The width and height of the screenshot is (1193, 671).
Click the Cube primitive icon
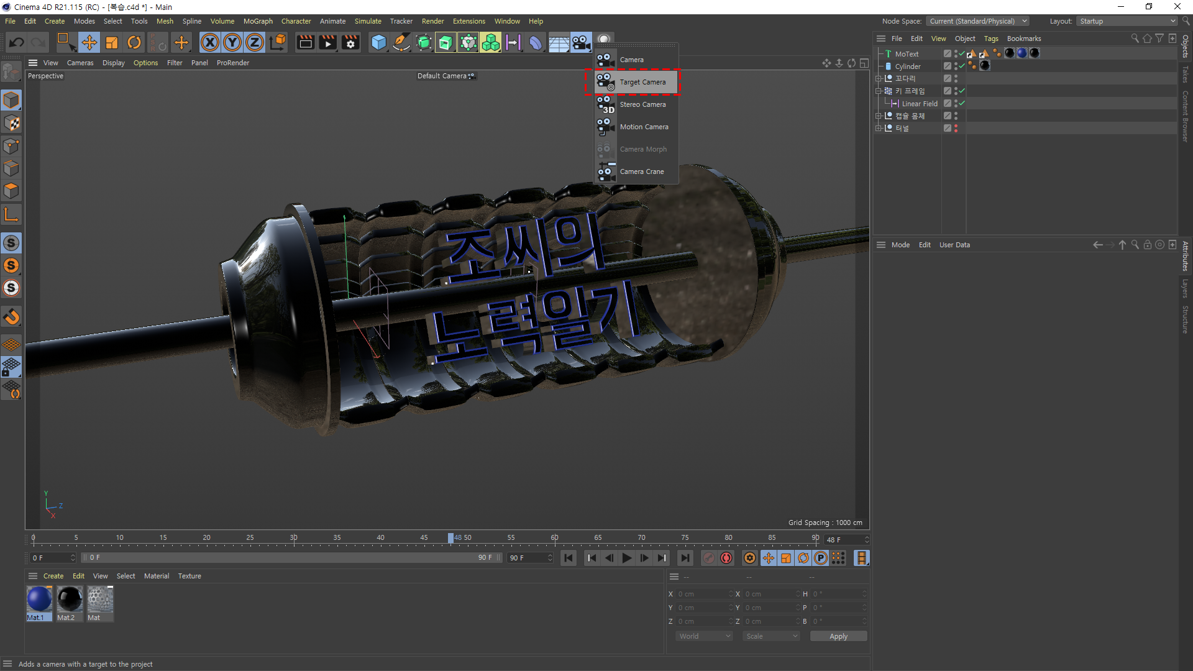tap(378, 42)
